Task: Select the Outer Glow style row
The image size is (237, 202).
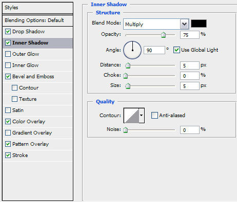Action: 37,54
